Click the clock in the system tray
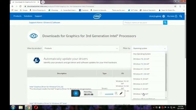Screen dimensions: 196x110 (181, 107)
